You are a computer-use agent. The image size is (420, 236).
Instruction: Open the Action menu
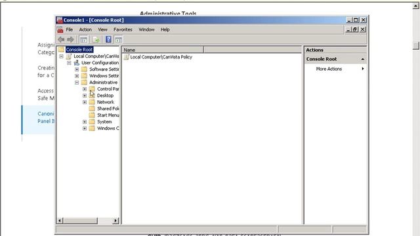tap(85, 29)
